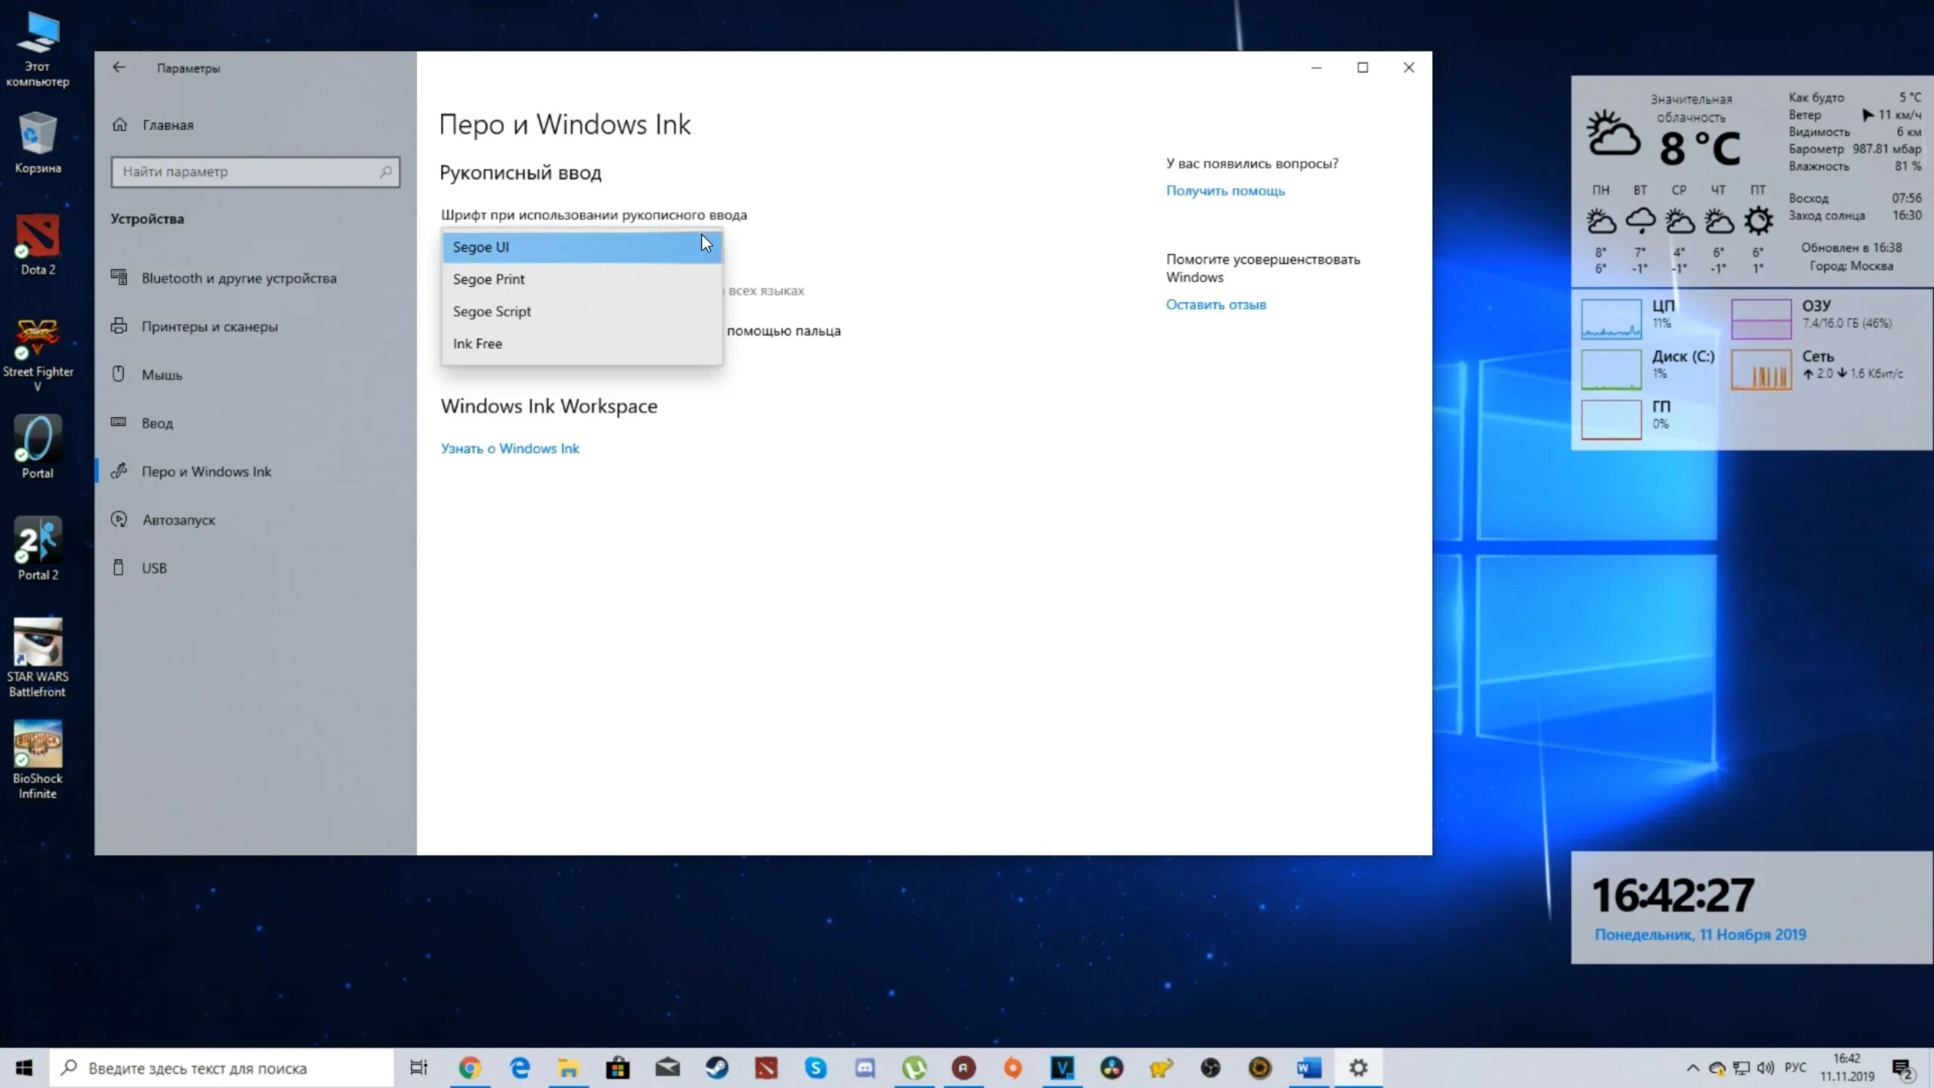Image resolution: width=1934 pixels, height=1088 pixels.
Task: Go to Автозапуск settings
Action: [x=178, y=520]
